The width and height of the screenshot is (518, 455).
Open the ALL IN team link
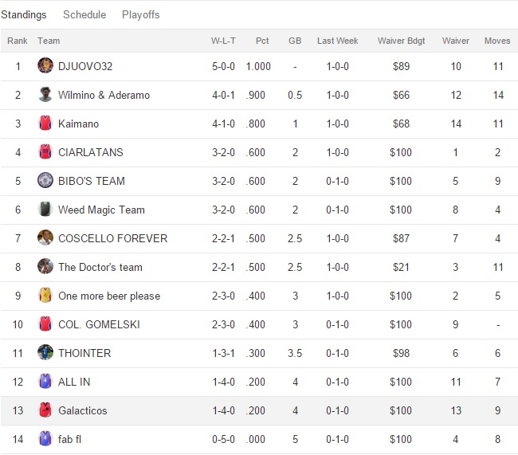coord(74,382)
